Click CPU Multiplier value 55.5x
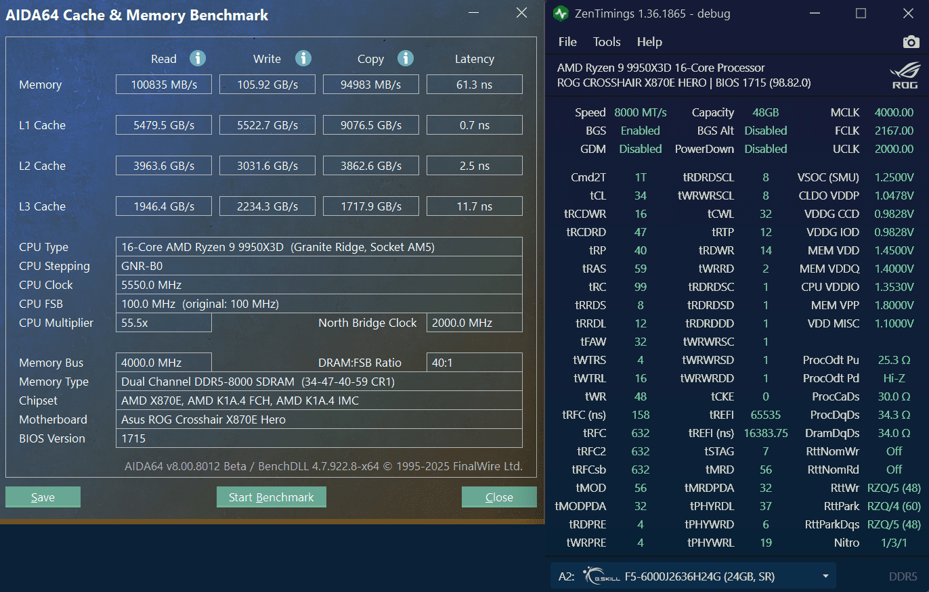 click(x=163, y=323)
